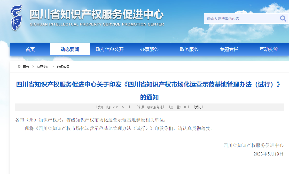The width and height of the screenshot is (289, 174).
Task: Click the location pin icon in breadcrumb
Action: coord(19,67)
